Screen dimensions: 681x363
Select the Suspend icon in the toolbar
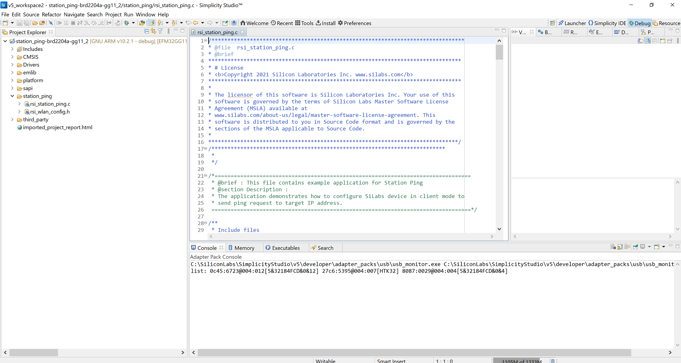coord(66,23)
